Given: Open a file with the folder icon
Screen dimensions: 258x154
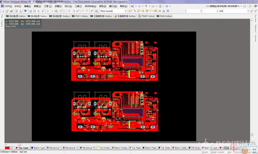Looking at the screenshot, I should point(7,11).
